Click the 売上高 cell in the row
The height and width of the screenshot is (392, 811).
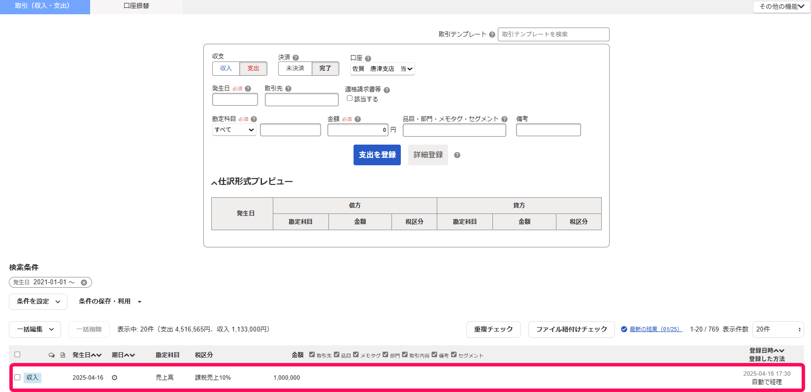(164, 378)
